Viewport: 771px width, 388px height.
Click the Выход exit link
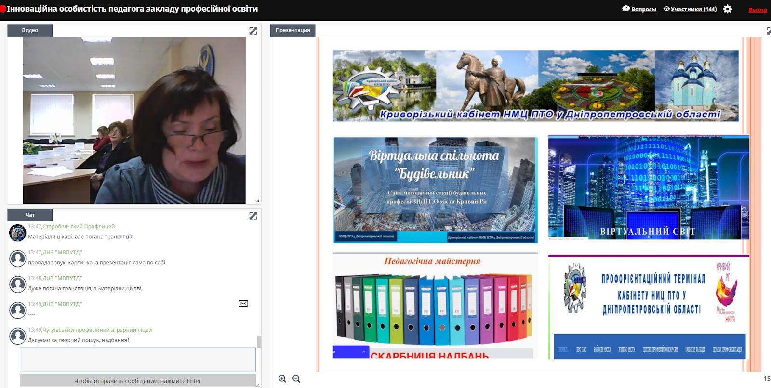[758, 10]
